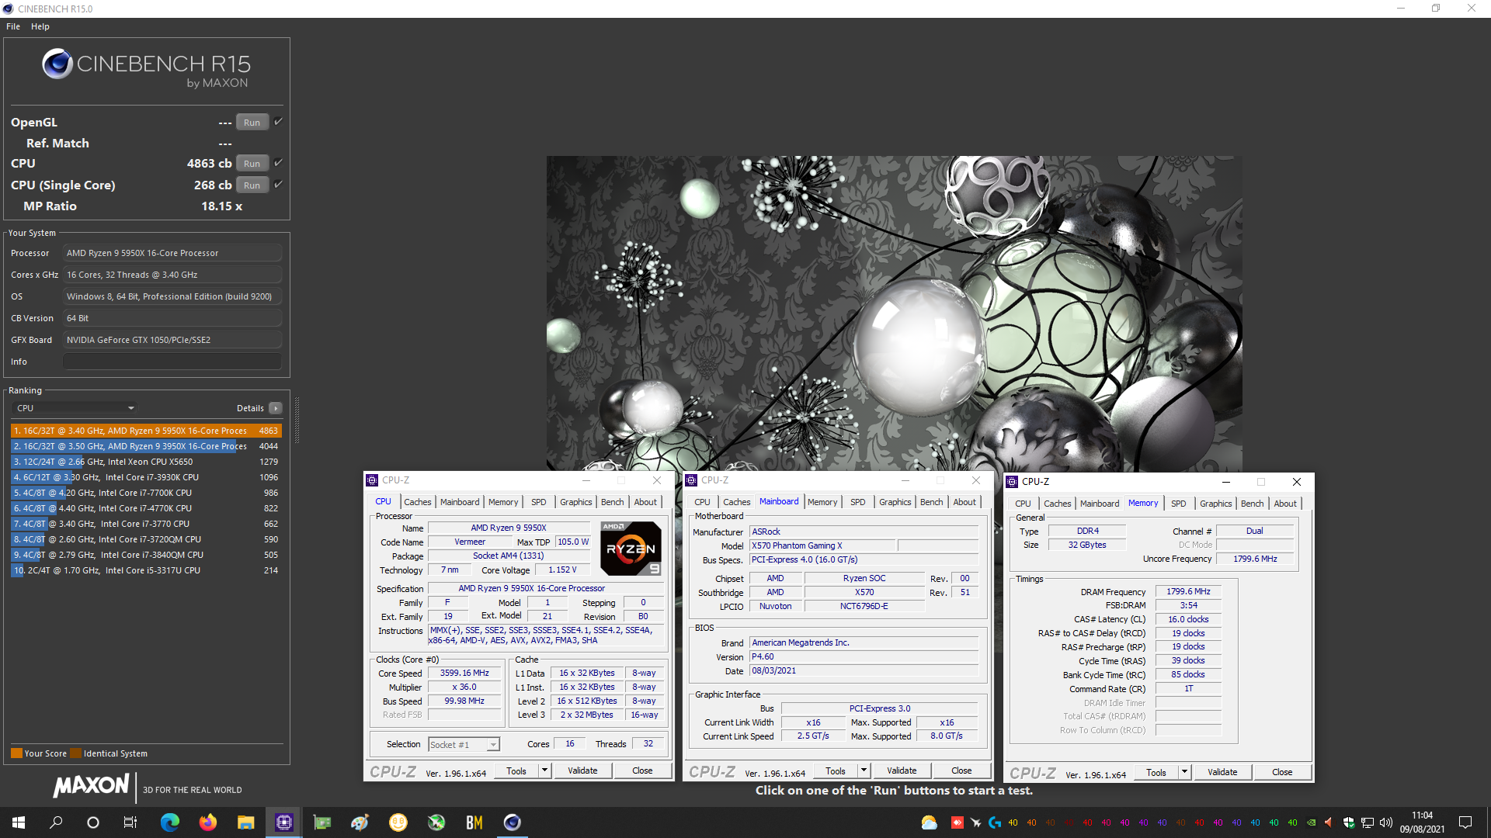1491x838 pixels.
Task: Click the Ryzen 9 logo in CPU-Z
Action: click(631, 549)
